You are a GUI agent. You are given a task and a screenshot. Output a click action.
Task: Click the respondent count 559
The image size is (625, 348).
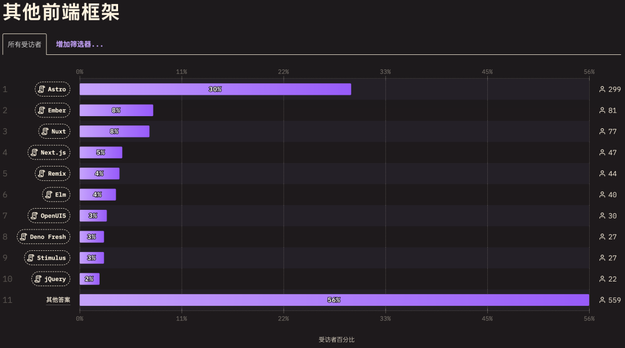click(x=615, y=300)
